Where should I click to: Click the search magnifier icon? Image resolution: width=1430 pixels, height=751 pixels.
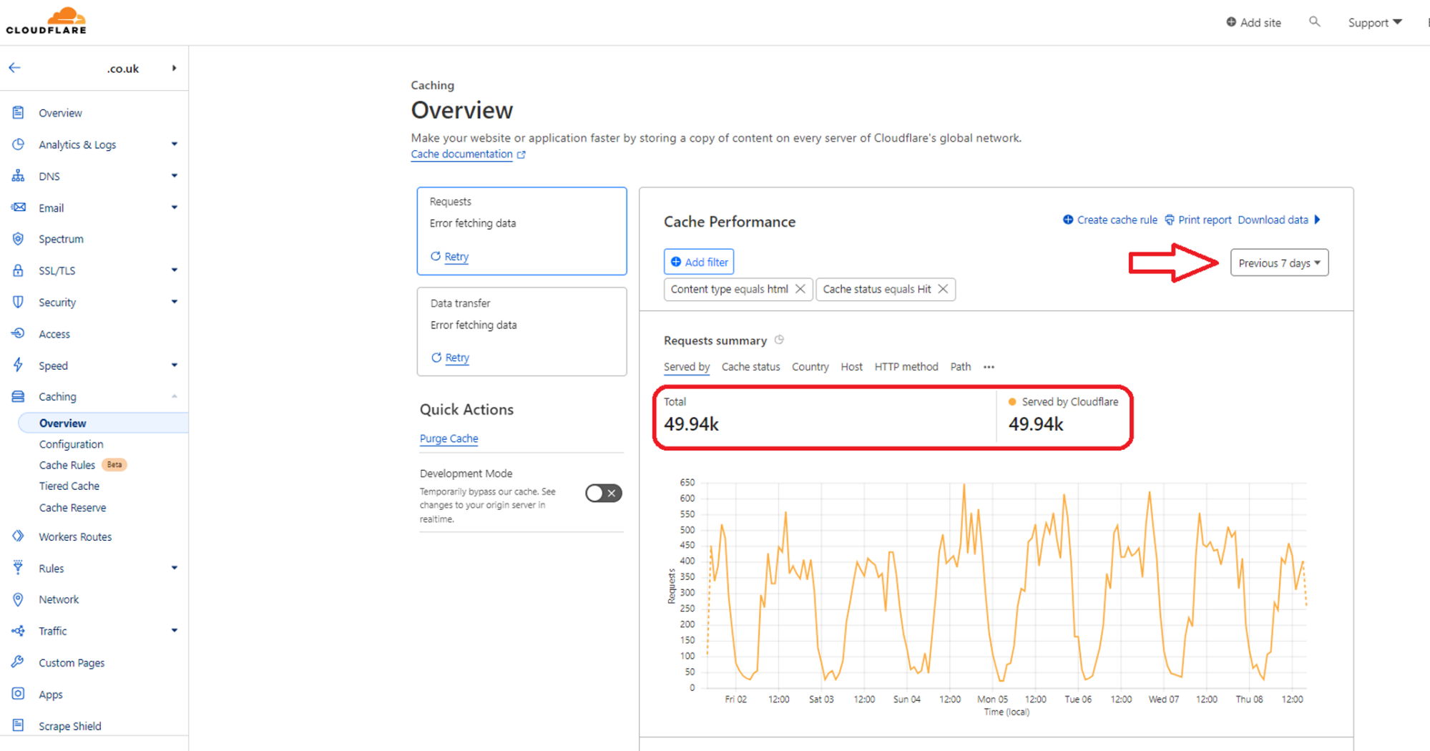1314,22
